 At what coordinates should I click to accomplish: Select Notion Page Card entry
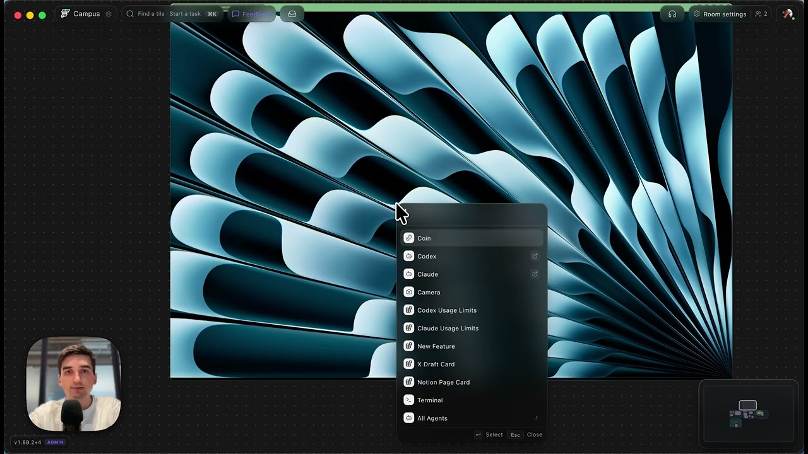coord(472,382)
